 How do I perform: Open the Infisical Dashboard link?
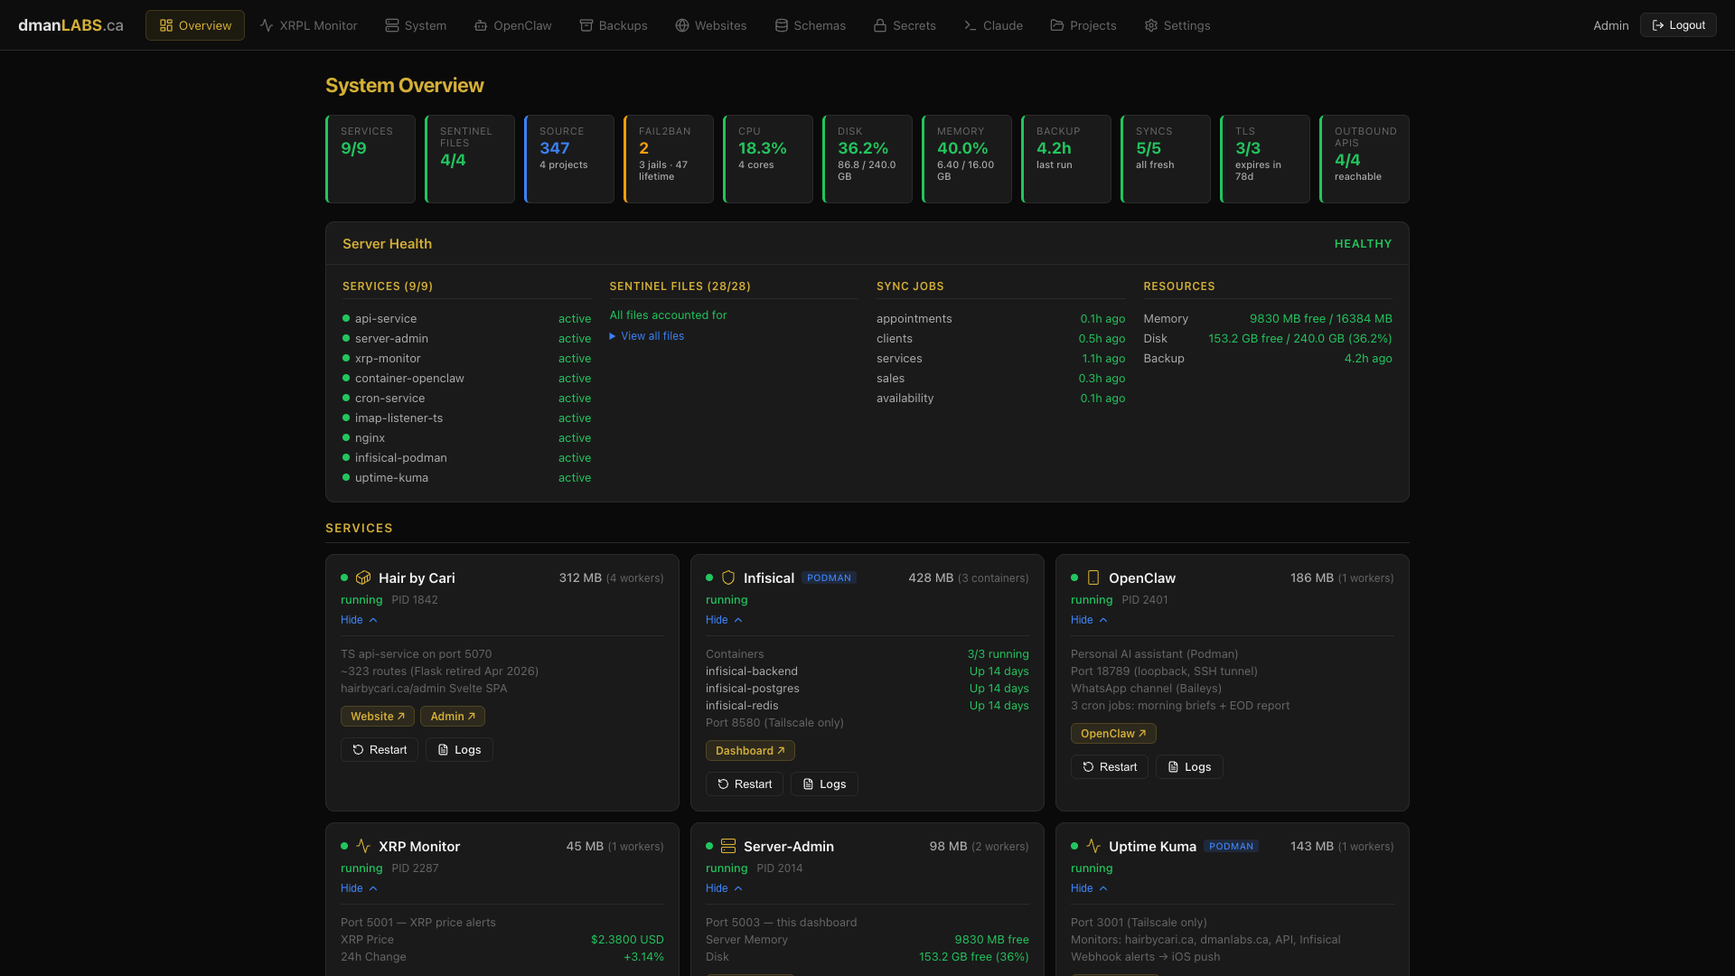(x=750, y=751)
